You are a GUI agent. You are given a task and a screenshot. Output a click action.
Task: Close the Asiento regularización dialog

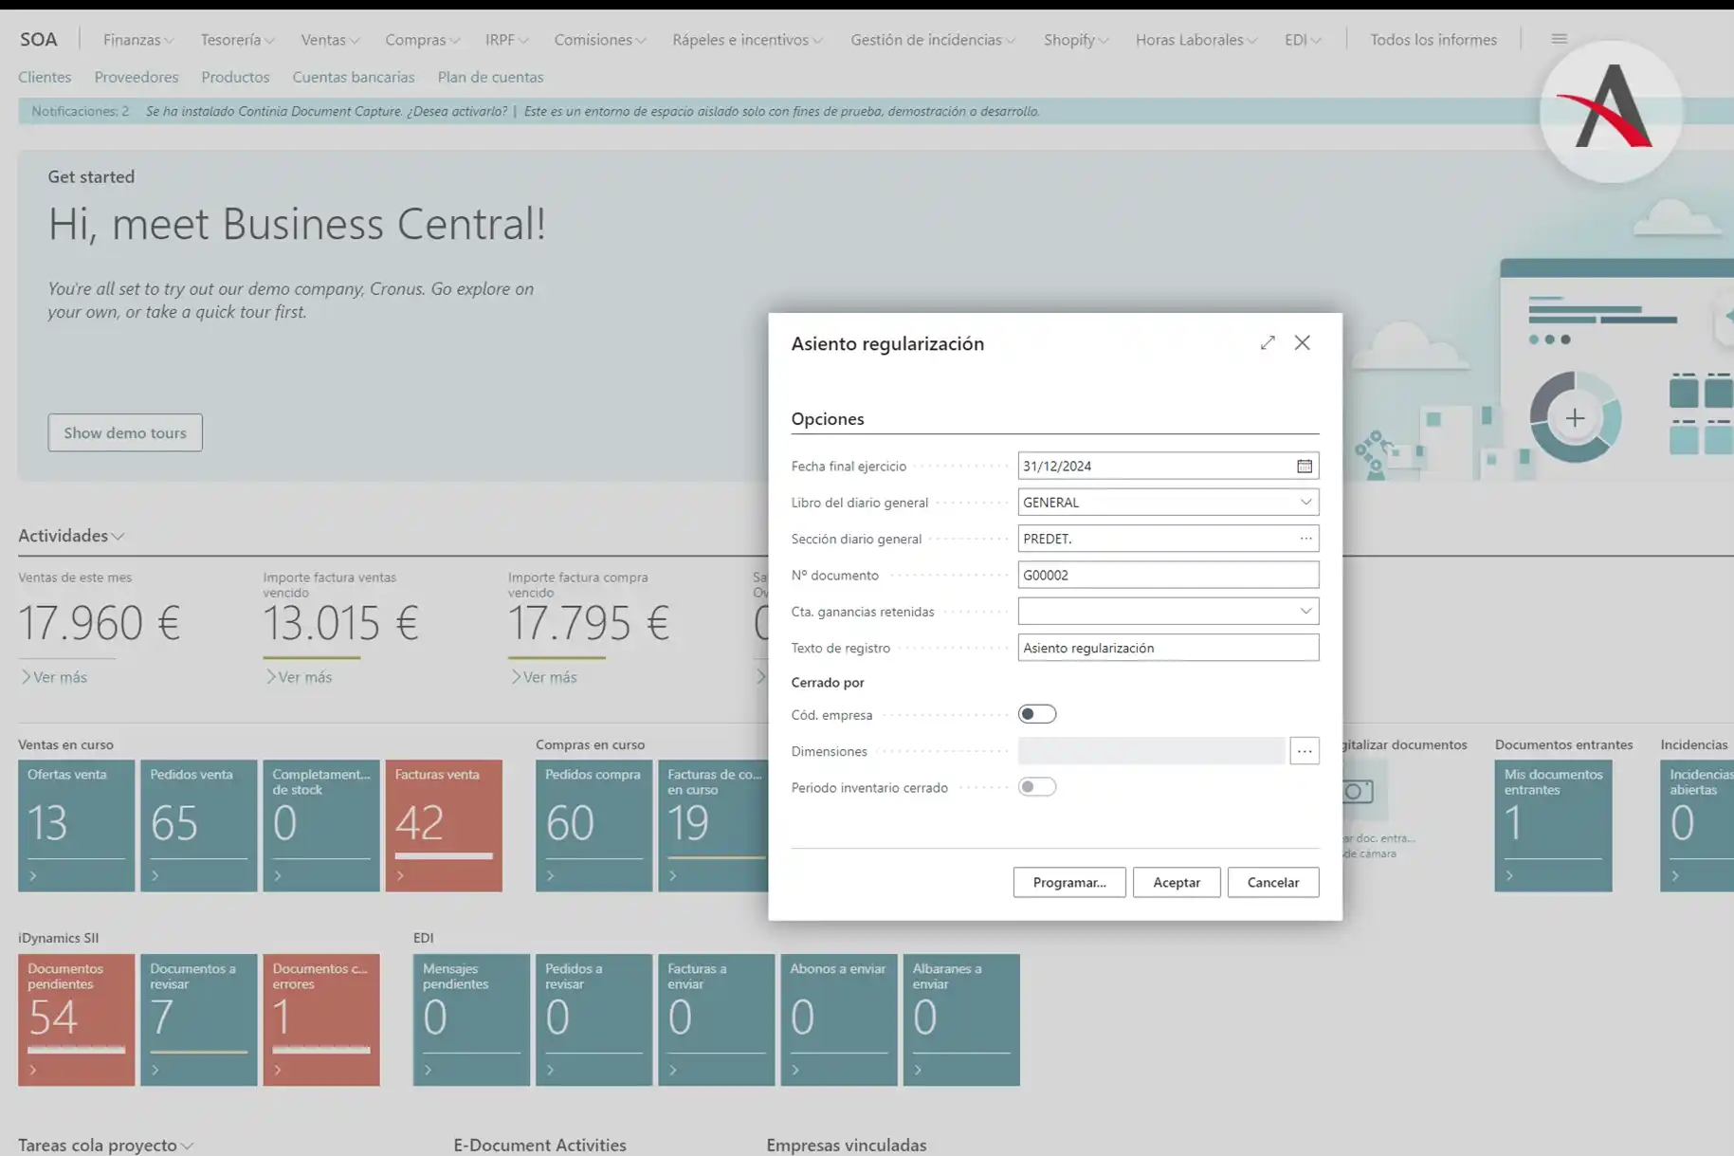pos(1302,342)
